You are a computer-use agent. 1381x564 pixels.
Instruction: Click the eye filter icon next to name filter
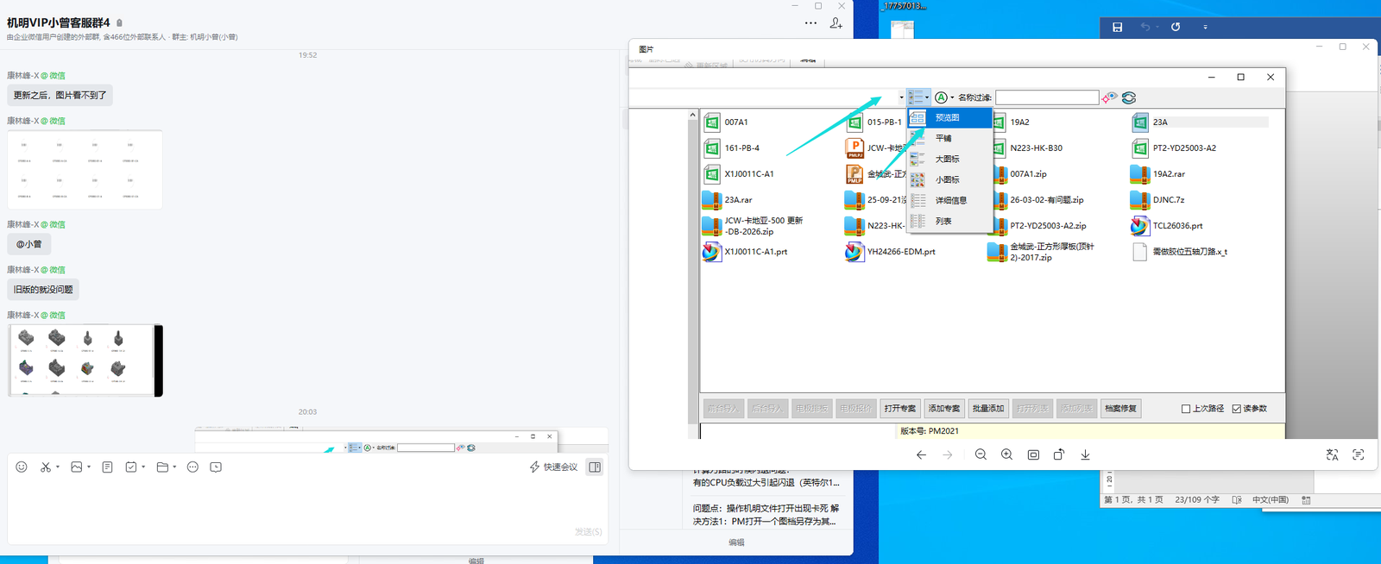pyautogui.click(x=1109, y=97)
